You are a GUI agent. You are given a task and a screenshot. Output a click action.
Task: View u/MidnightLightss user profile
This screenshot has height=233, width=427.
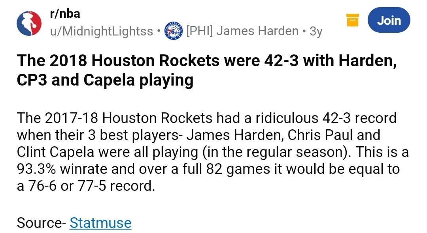[x=101, y=31]
